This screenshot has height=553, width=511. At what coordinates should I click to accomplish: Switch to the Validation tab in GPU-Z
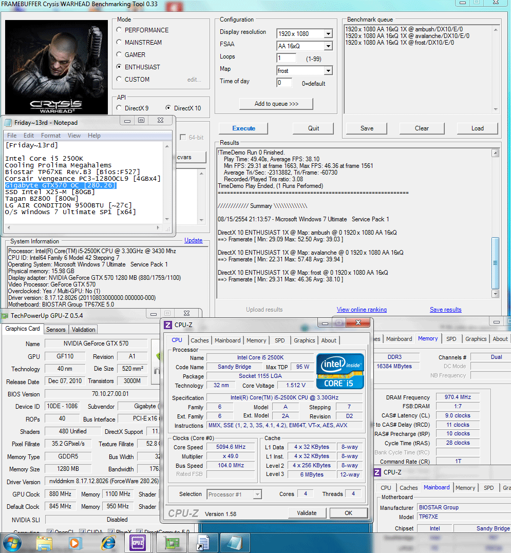pos(84,330)
